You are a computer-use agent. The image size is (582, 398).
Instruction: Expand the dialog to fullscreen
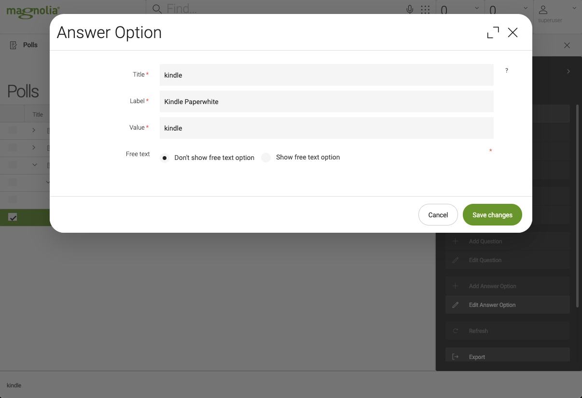click(492, 32)
